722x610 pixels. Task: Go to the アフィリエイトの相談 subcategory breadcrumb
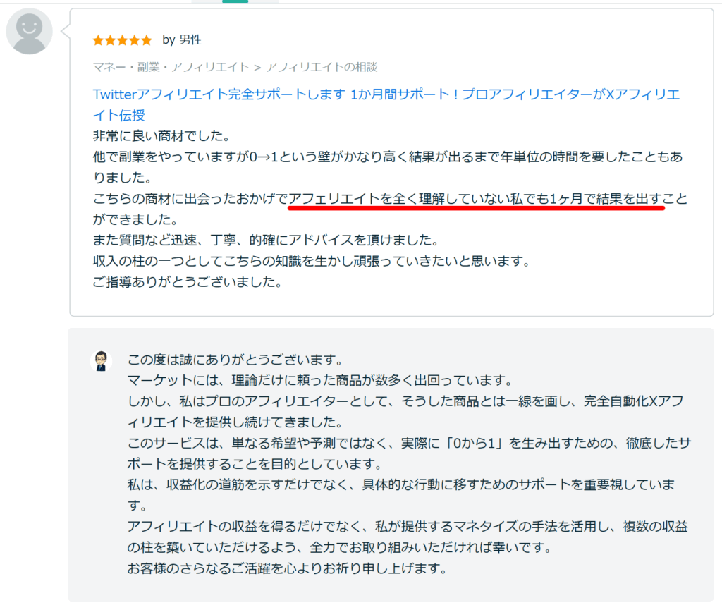322,67
